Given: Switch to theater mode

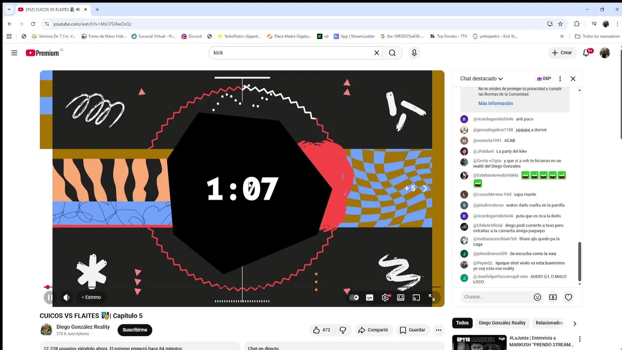Looking at the screenshot, I should tap(401, 297).
